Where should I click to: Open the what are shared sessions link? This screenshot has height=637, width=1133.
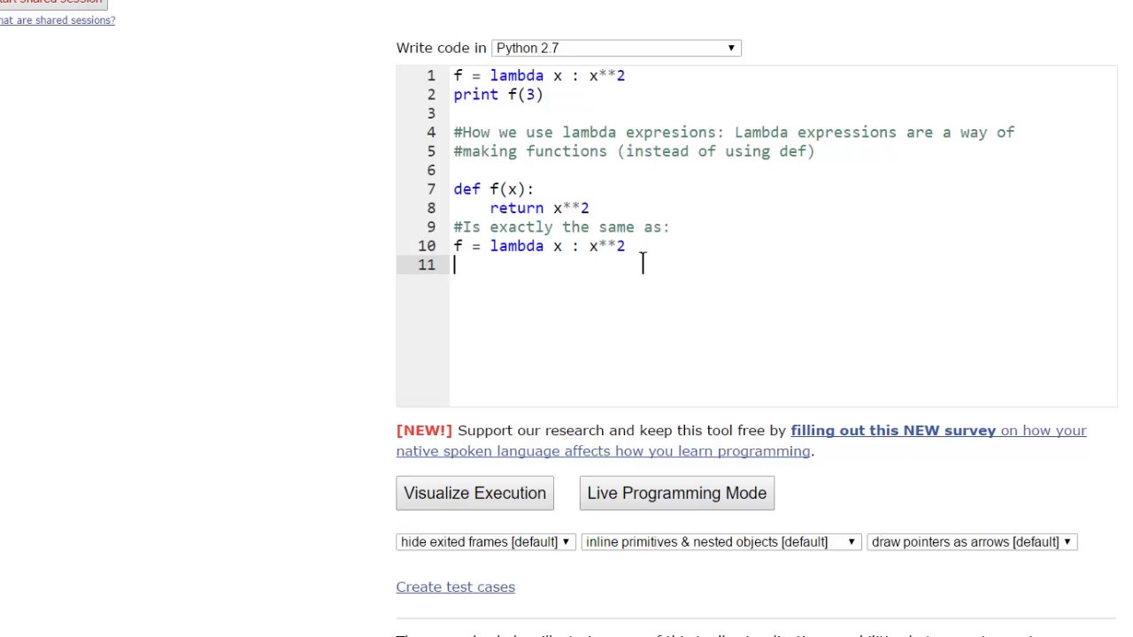(58, 20)
